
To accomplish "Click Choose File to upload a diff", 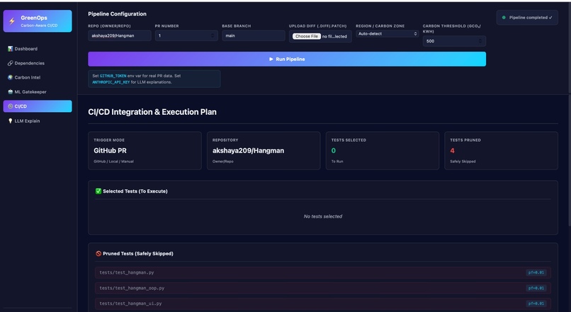I will tap(307, 36).
